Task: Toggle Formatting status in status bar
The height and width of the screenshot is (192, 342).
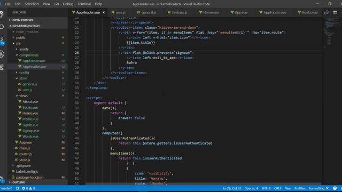Action: pyautogui.click(x=318, y=188)
